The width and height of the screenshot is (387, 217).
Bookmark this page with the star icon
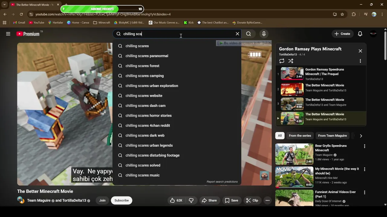(342, 14)
